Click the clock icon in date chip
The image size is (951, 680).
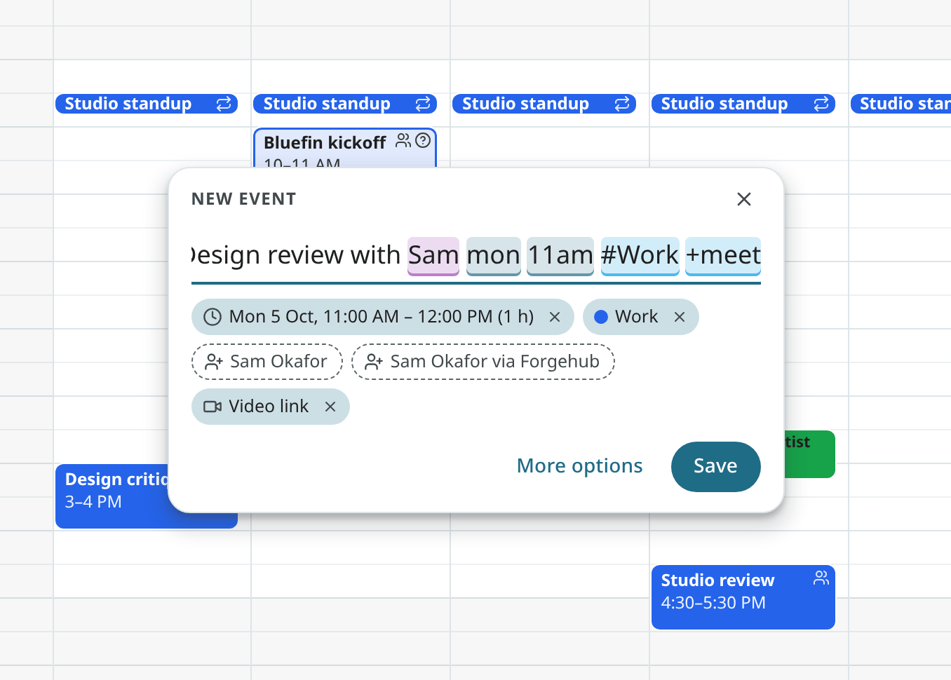pyautogui.click(x=213, y=317)
